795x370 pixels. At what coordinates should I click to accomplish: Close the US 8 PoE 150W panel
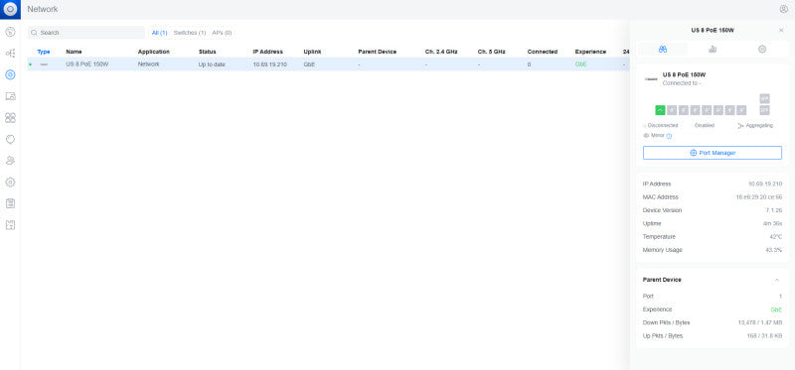pos(781,31)
